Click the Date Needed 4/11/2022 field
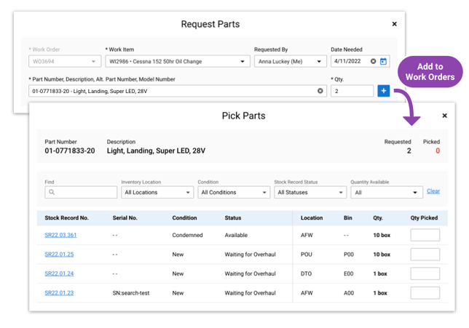Viewport: 469px width, 328px height. (x=360, y=61)
